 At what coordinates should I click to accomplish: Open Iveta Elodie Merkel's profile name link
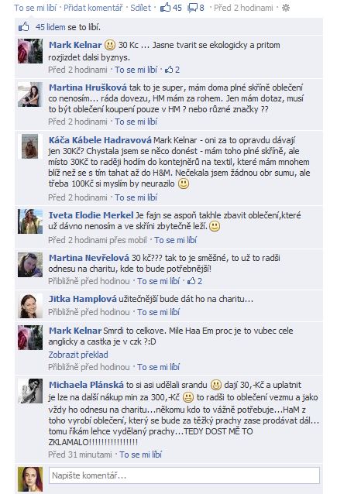coord(91,215)
